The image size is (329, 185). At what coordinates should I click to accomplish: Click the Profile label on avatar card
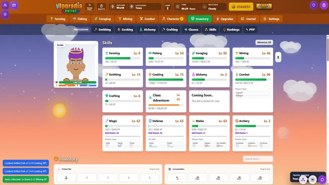(x=60, y=45)
